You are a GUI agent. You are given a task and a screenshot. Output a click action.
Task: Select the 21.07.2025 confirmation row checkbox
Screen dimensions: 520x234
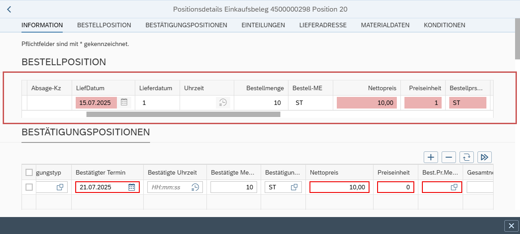point(29,188)
